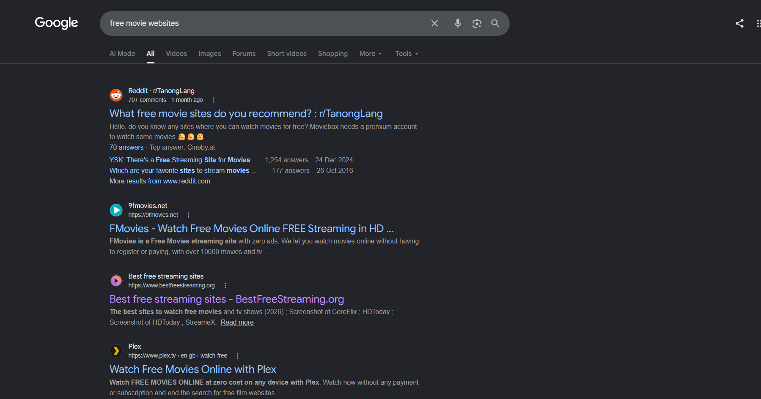
Task: Click 'More results from www.reddit.com'
Action: point(160,181)
